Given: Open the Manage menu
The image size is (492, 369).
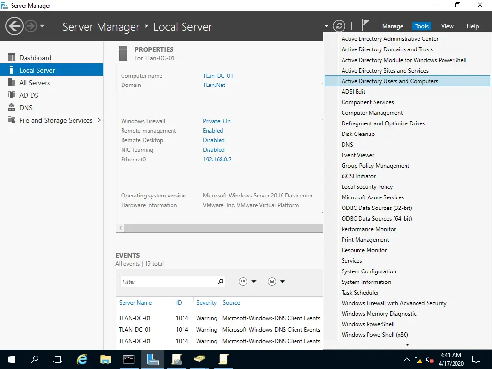Looking at the screenshot, I should coord(393,26).
